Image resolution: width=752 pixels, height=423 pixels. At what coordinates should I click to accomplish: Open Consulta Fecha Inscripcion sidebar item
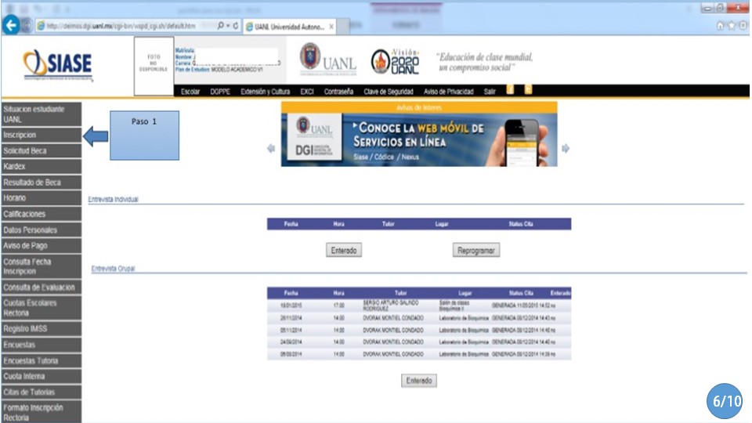coord(42,266)
